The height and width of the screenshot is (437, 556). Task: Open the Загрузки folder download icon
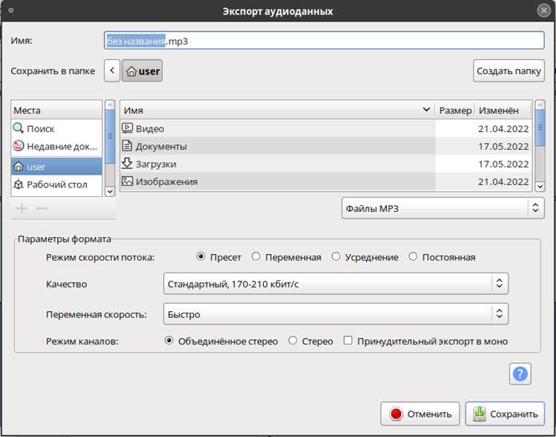tap(127, 164)
